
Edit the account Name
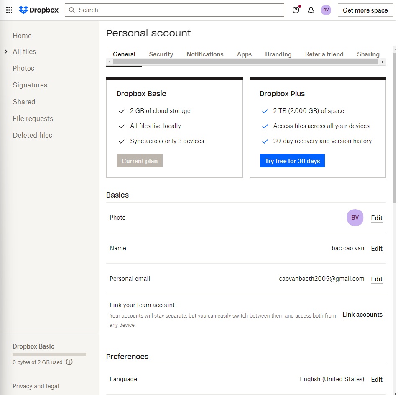[377, 249]
